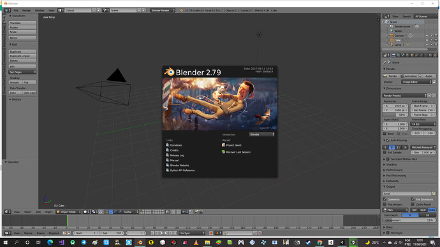The height and width of the screenshot is (247, 440).
Task: Open the Set Origin dropdown
Action: pyautogui.click(x=22, y=72)
